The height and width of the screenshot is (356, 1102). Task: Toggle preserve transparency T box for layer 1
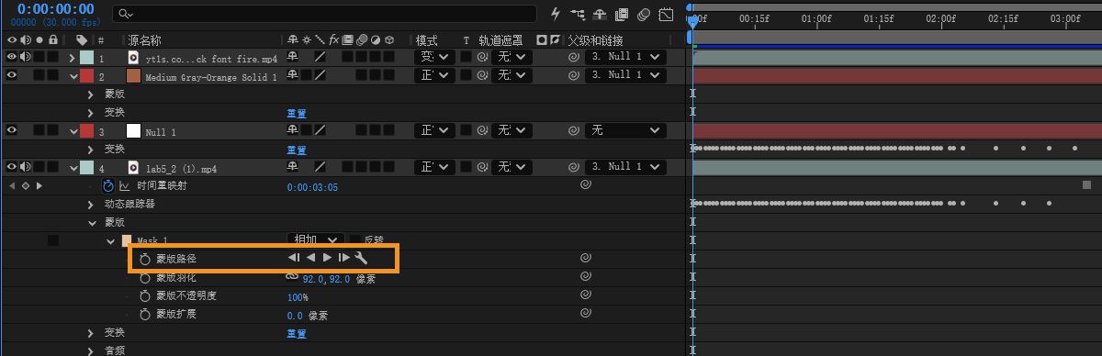(466, 57)
